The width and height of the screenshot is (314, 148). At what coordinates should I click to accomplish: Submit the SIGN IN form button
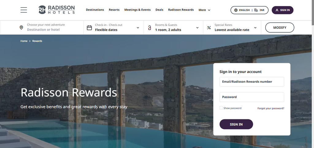pos(236,124)
